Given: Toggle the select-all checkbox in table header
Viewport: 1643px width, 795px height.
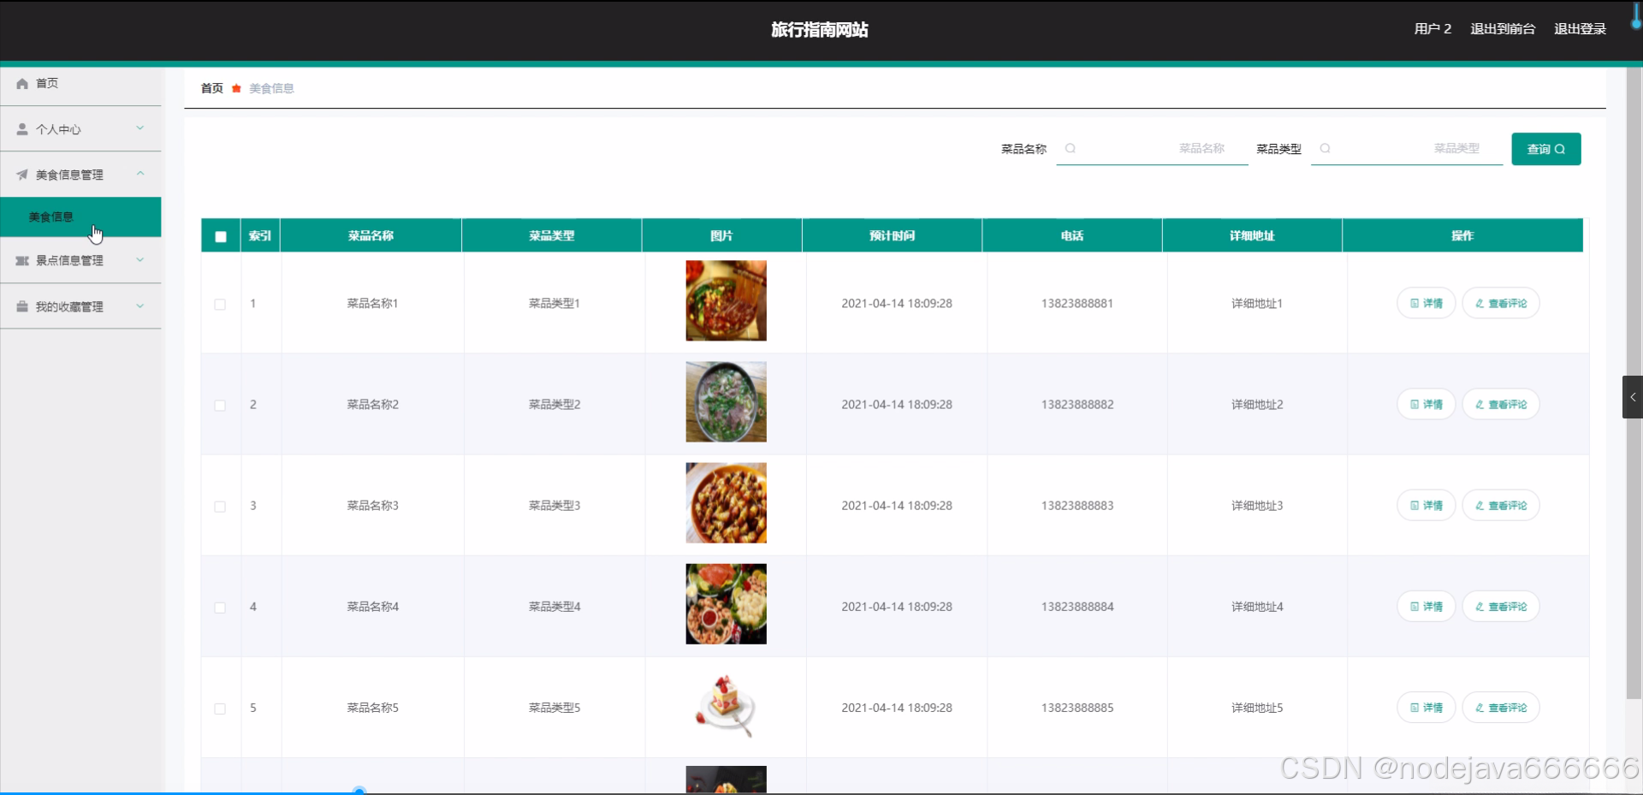Looking at the screenshot, I should point(221,237).
